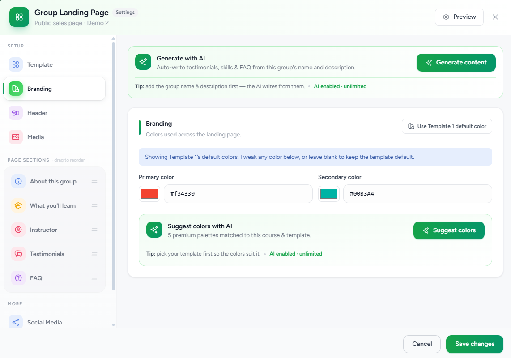Screen dimensions: 511x358
Task: Click the Instructor person icon
Action: pos(18,230)
